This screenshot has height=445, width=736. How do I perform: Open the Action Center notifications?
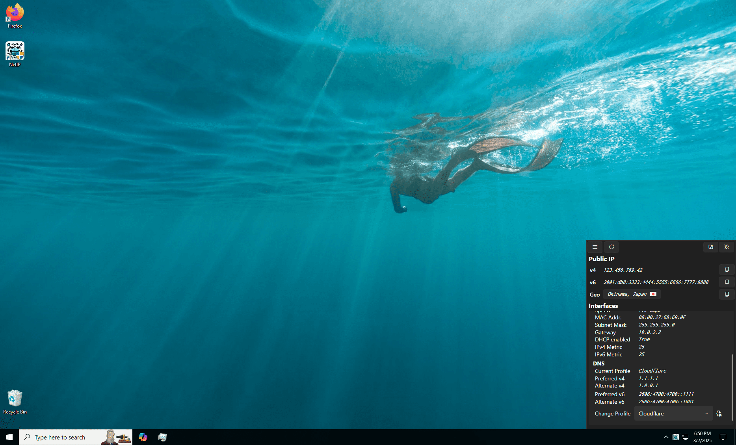pyautogui.click(x=723, y=437)
